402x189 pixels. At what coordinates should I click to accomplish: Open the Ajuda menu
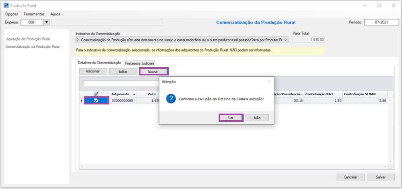coord(55,14)
